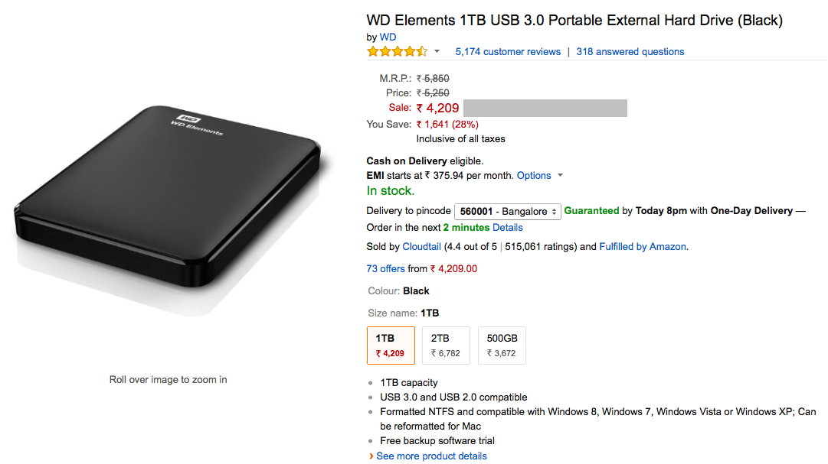Click the star rating icon
This screenshot has width=828, height=464.
point(397,52)
